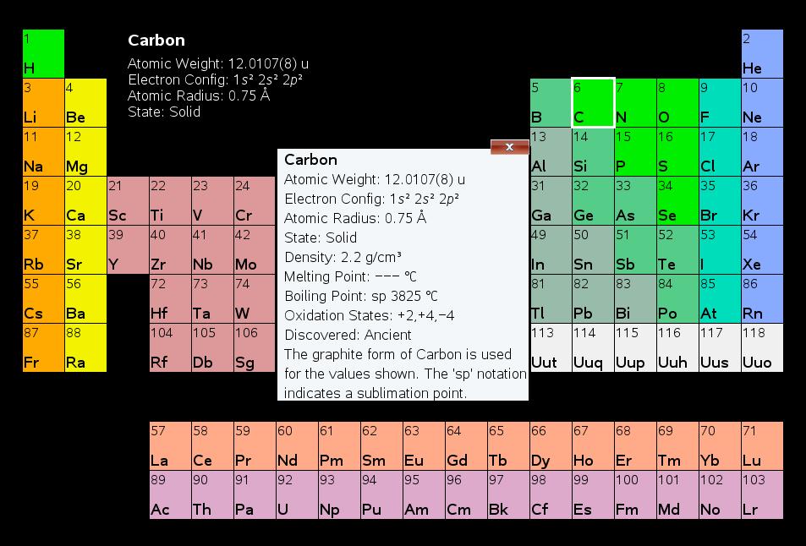Select the Tungsten (W) cell

[255, 298]
